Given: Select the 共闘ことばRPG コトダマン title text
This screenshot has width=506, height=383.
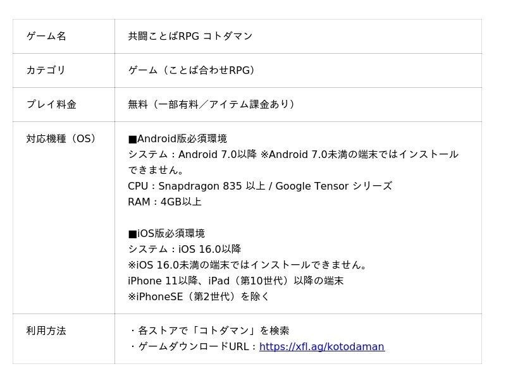Looking at the screenshot, I should (x=190, y=36).
